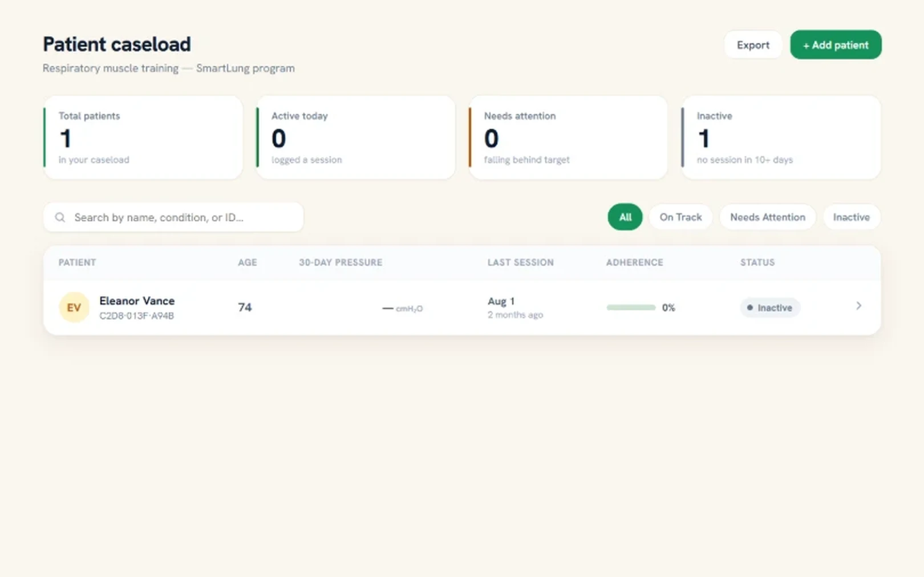The height and width of the screenshot is (577, 924).
Task: Click Eleanor Vance's EV avatar
Action: point(74,307)
